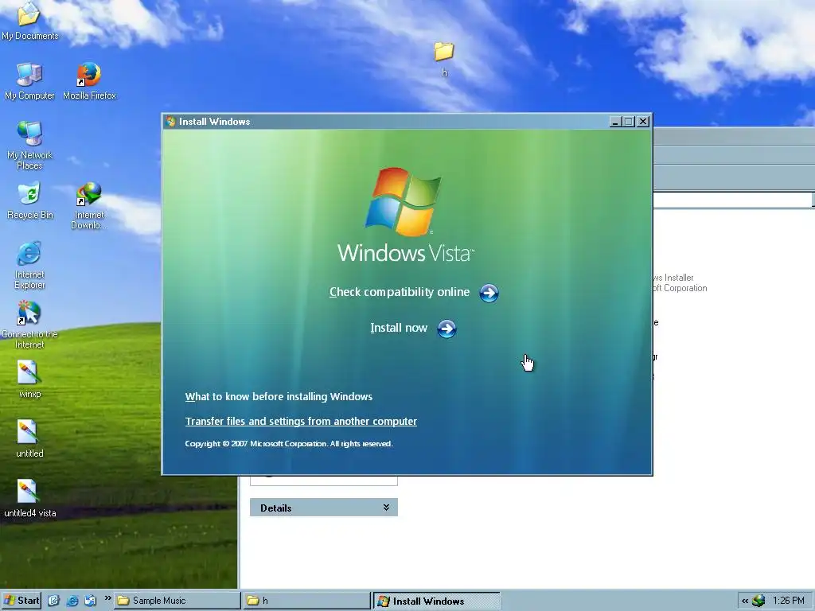
Task: Open 'Transfer files and settings from another computer'
Action: click(301, 422)
